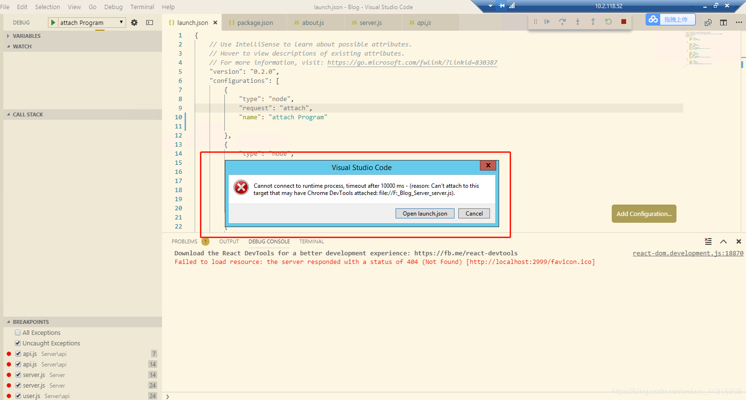Image resolution: width=746 pixels, height=400 pixels.
Task: Open the File menu
Action: (5, 7)
